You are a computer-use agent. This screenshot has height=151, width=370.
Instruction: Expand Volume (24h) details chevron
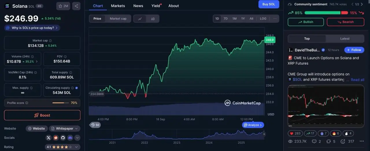point(37,61)
